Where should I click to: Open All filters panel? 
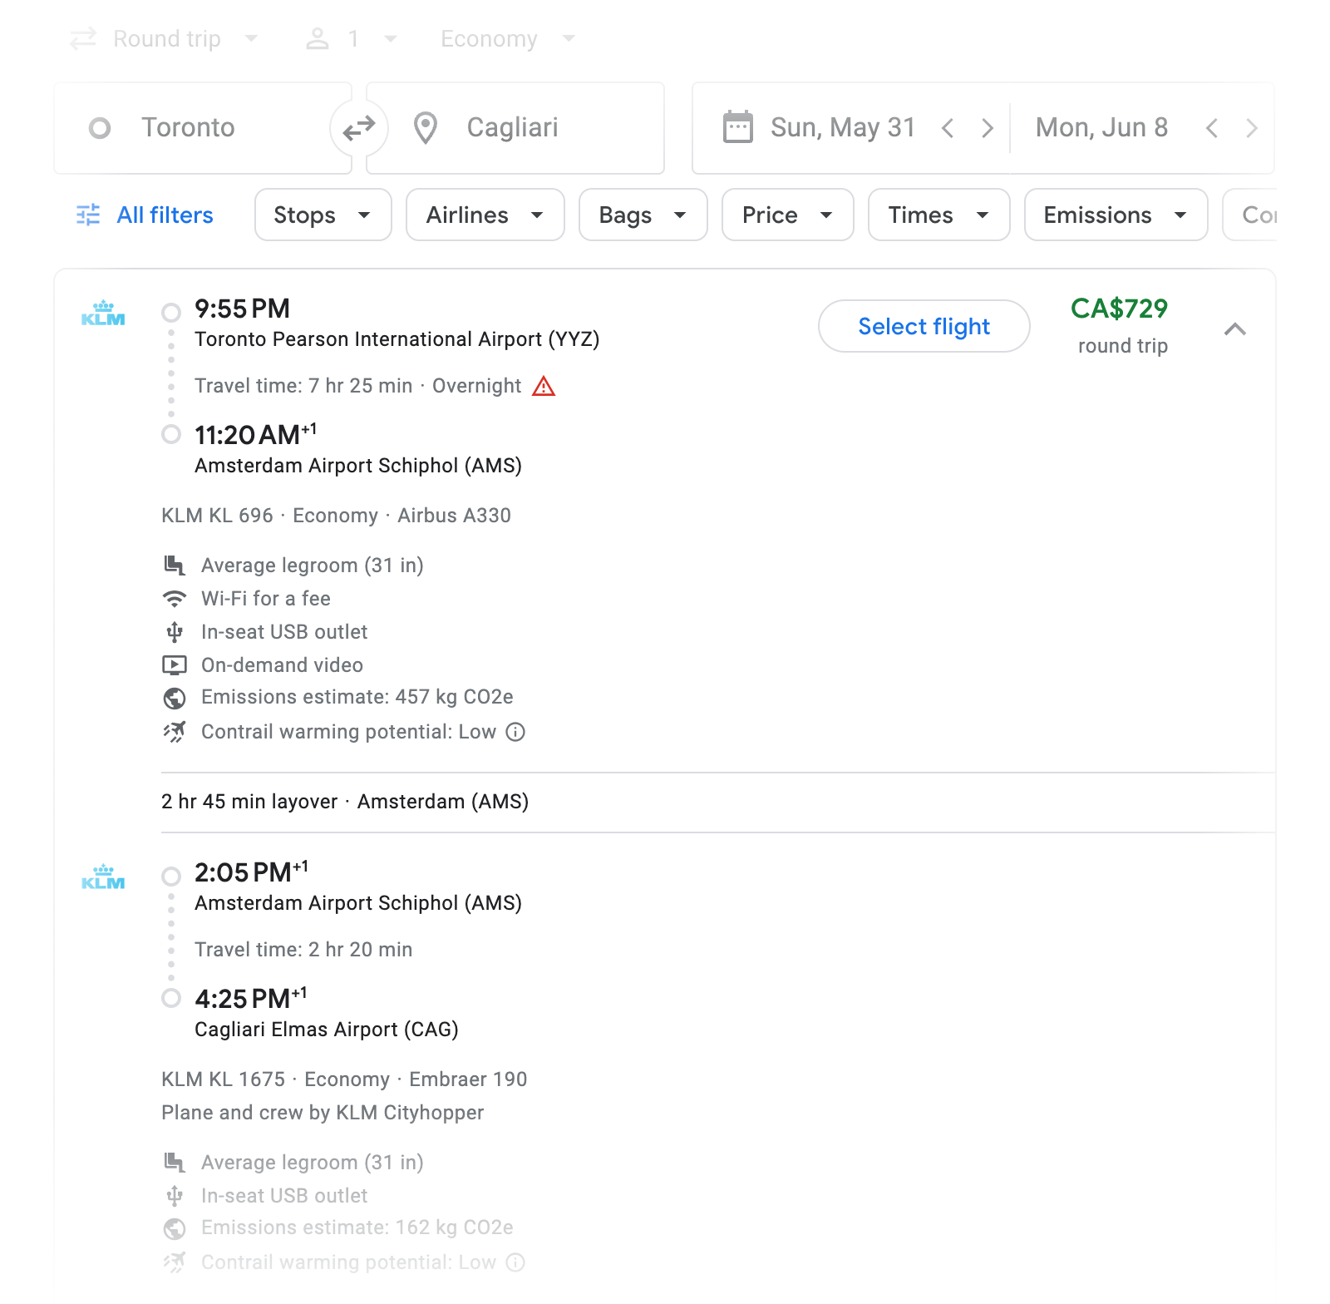tap(165, 215)
